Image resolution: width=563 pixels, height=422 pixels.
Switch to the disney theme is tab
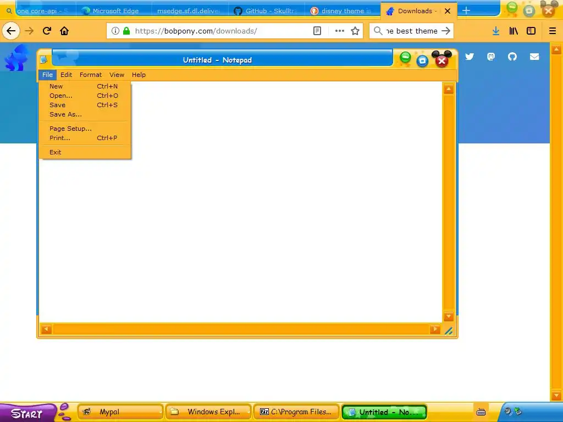coord(343,11)
